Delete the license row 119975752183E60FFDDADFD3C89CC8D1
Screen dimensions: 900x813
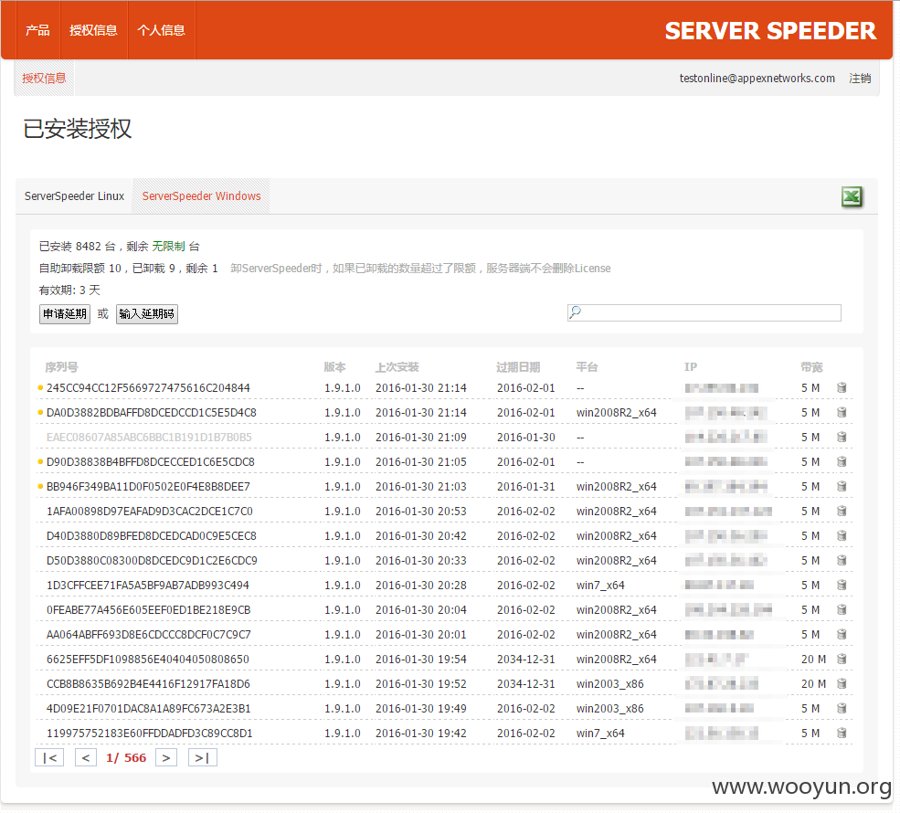(x=842, y=734)
